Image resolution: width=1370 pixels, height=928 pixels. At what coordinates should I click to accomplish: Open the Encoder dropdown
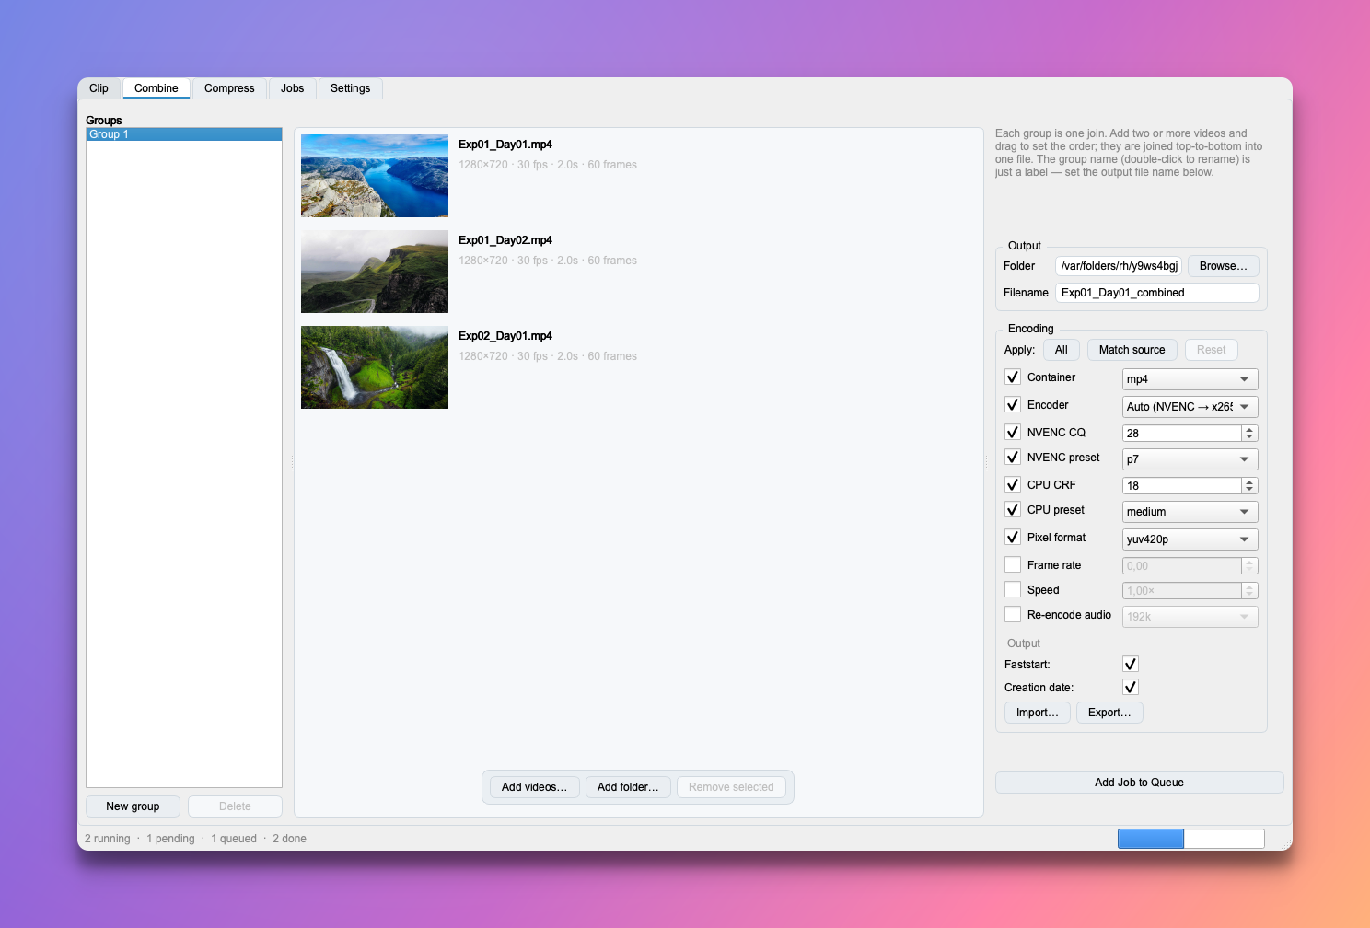1190,407
